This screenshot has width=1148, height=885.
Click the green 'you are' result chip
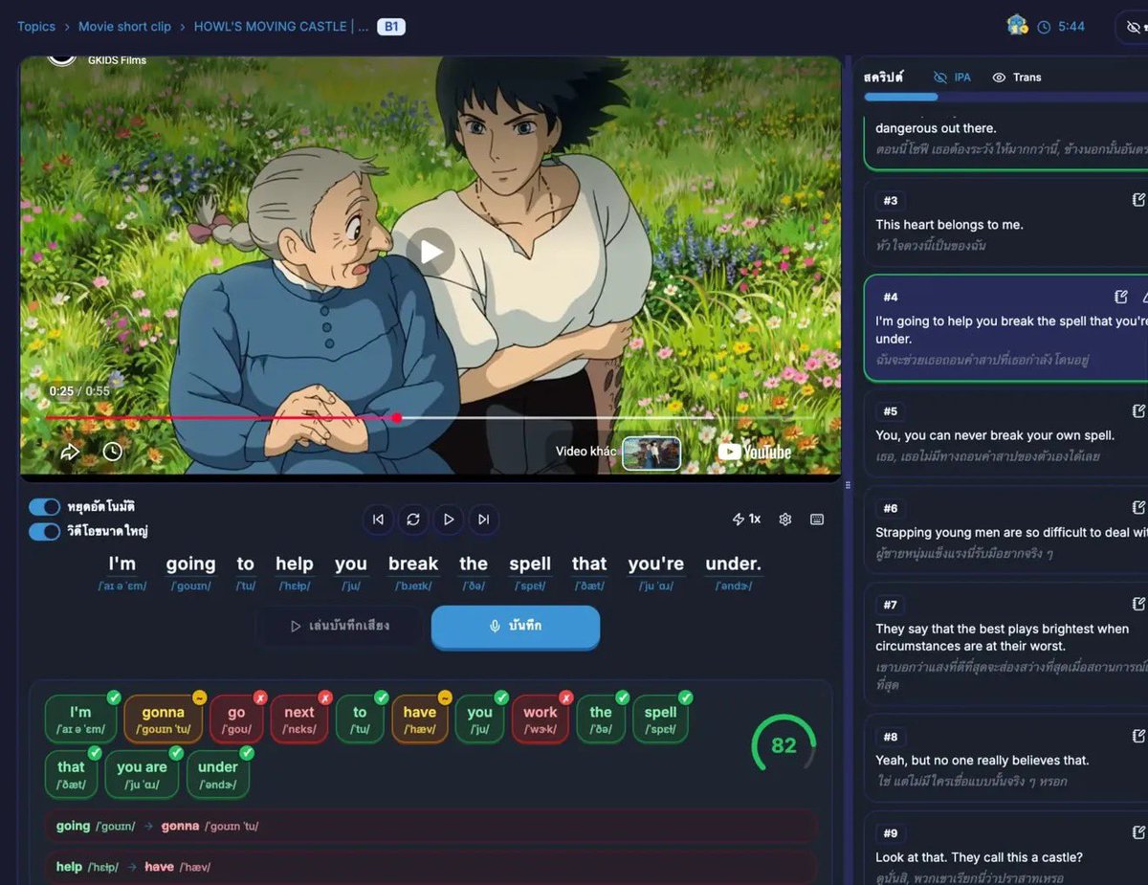pos(142,774)
